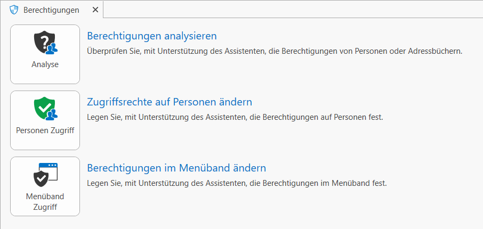Open the 'Berechtigungen analysieren' link
483x229 pixels.
(152, 36)
